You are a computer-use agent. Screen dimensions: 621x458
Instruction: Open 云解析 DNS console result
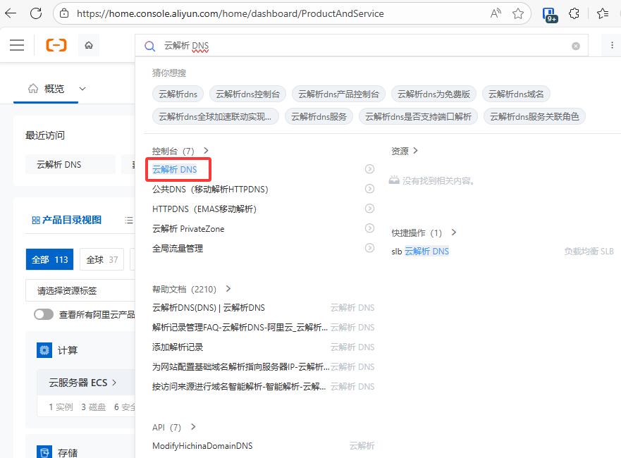click(x=175, y=170)
